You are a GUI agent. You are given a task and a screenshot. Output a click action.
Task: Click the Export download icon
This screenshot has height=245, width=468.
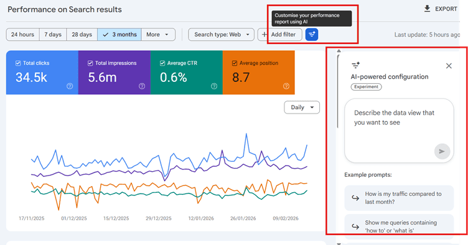point(427,9)
